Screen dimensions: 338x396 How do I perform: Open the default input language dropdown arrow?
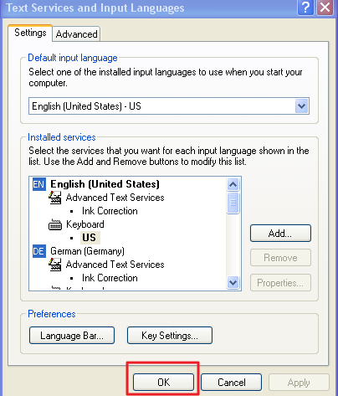[x=302, y=106]
